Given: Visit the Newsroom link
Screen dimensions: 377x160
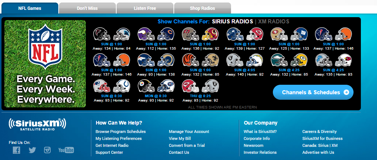Looking at the screenshot, I should point(253,145).
